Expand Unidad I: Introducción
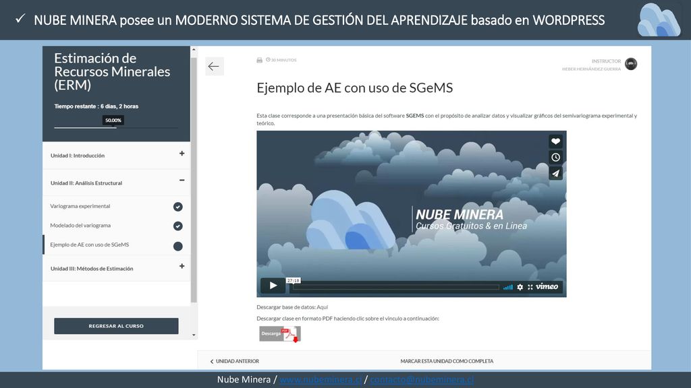 (x=182, y=154)
